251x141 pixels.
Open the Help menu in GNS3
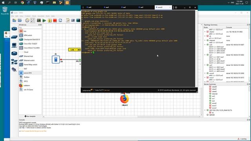(x=53, y=16)
